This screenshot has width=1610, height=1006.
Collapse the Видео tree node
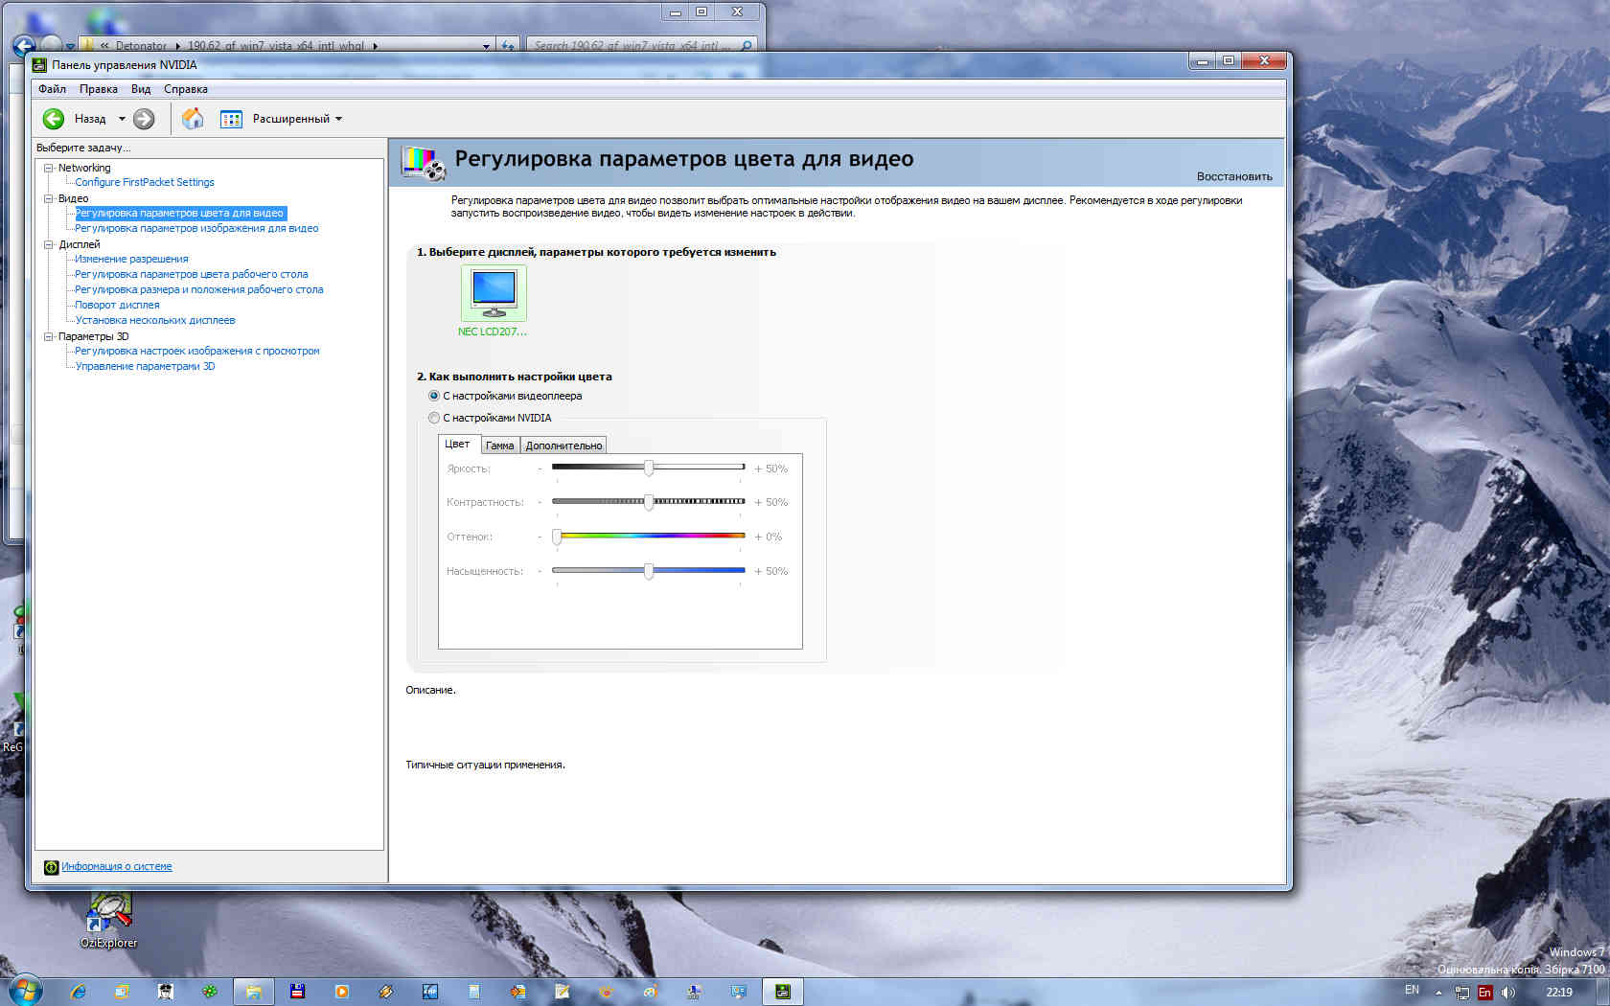point(48,198)
